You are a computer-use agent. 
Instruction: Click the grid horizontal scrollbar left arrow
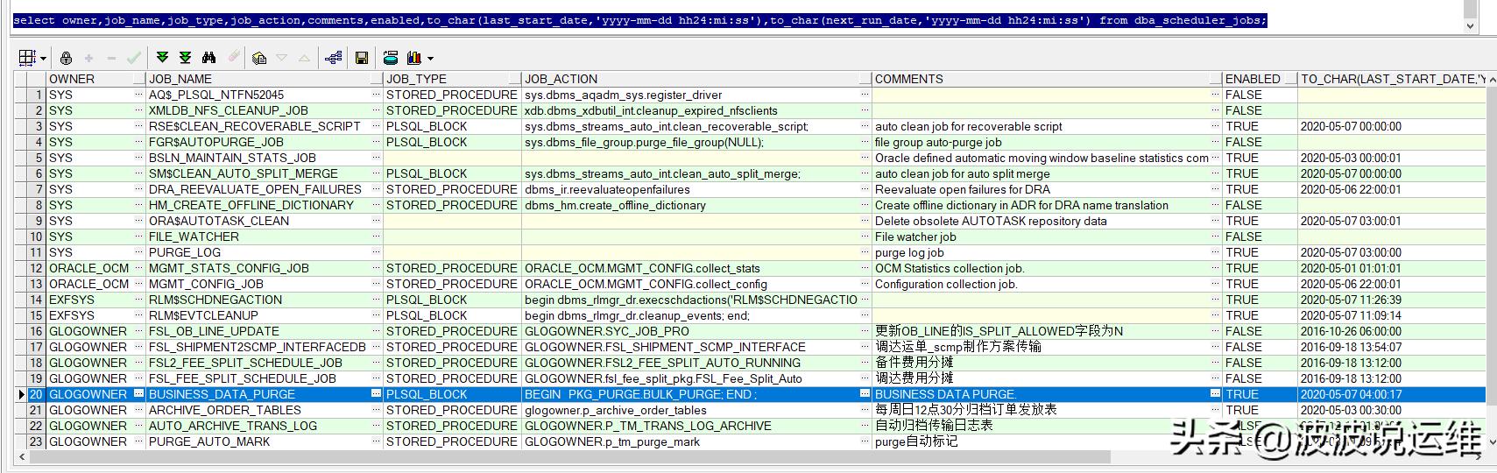(x=20, y=457)
